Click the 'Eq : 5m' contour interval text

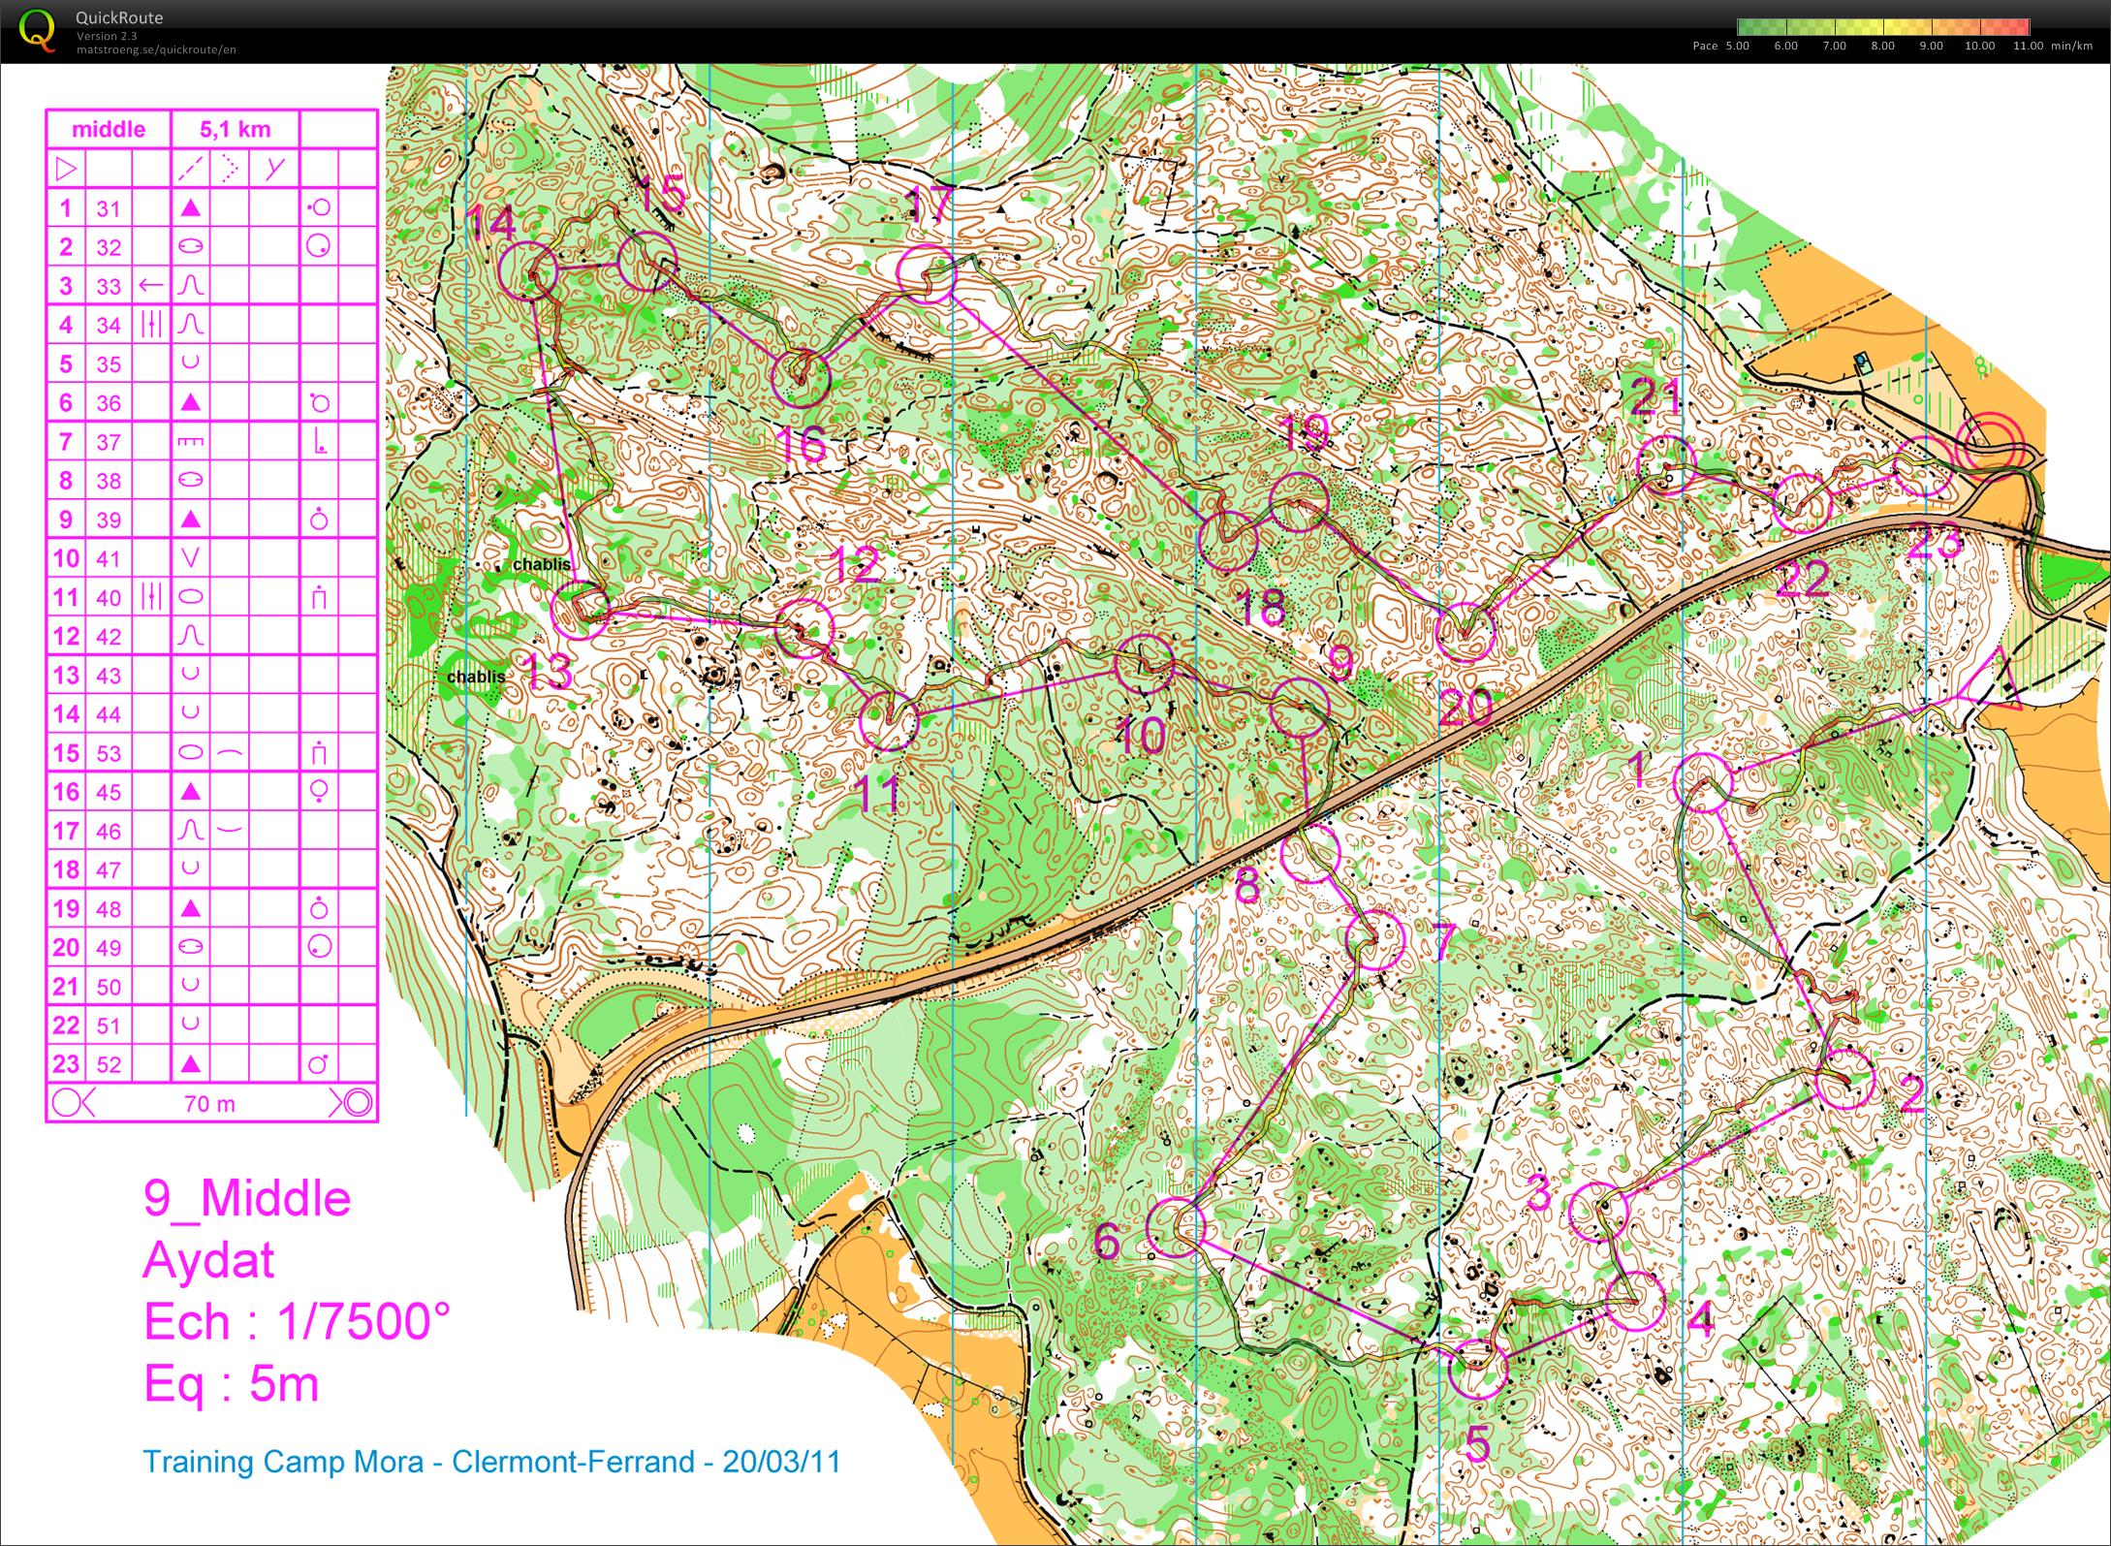tap(232, 1383)
